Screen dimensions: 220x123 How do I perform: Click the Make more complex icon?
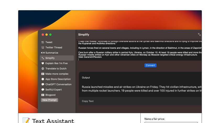[x=43, y=74]
